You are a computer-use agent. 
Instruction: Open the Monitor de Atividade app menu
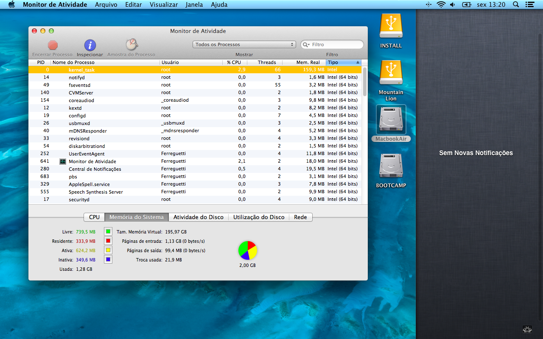click(x=55, y=5)
